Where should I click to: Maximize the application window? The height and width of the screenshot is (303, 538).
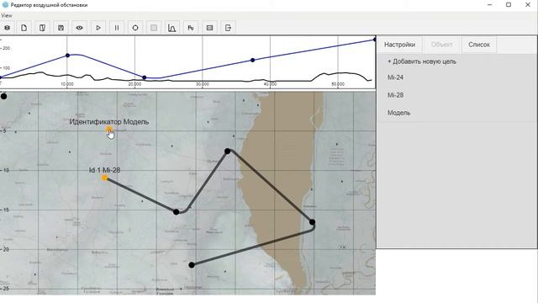pos(509,5)
